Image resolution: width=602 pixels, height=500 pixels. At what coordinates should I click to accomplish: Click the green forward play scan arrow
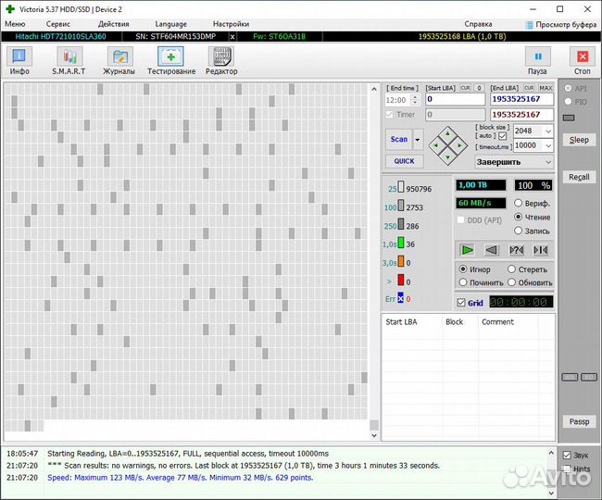468,250
